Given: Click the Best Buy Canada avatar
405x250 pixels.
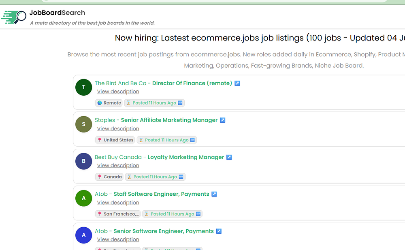Looking at the screenshot, I should (84, 161).
